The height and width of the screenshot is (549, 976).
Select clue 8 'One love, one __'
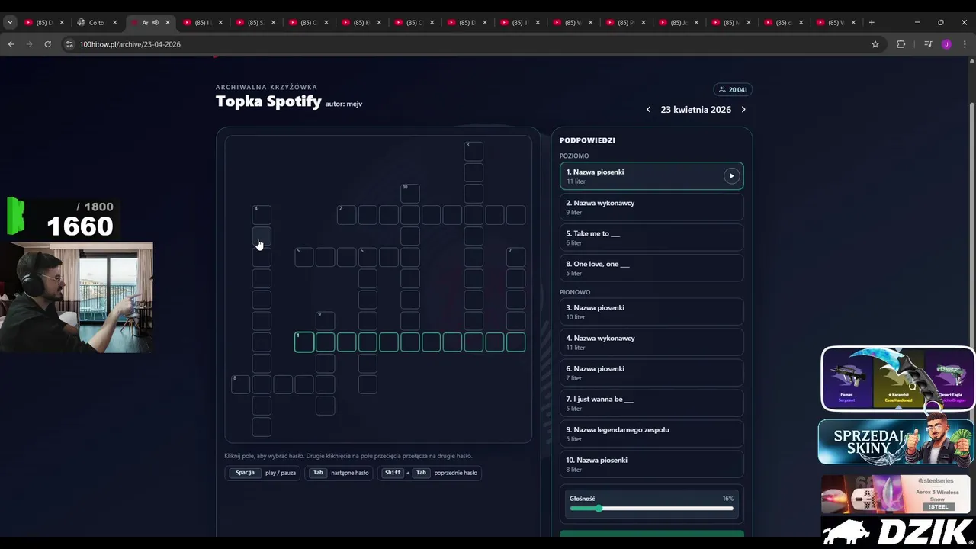point(651,268)
